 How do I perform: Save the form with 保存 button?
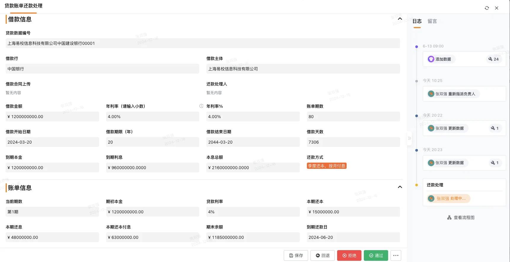tap(296, 255)
